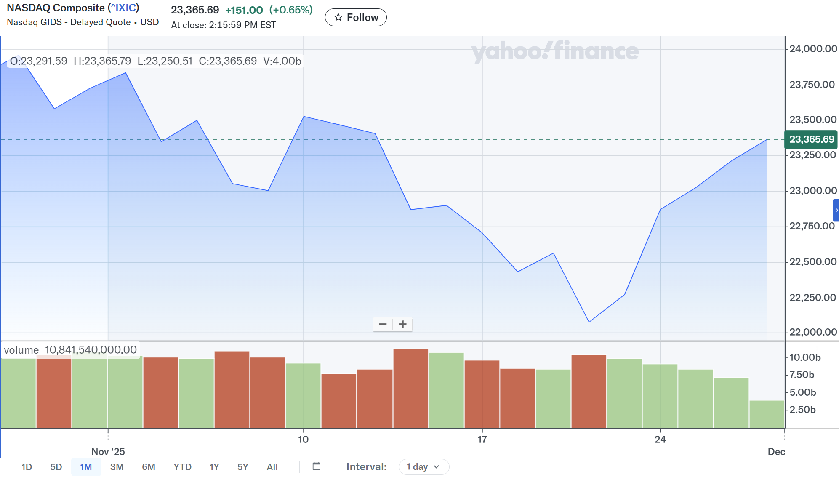The image size is (839, 477).
Task: Click the green 23,365.69 price marker
Action: pos(811,139)
